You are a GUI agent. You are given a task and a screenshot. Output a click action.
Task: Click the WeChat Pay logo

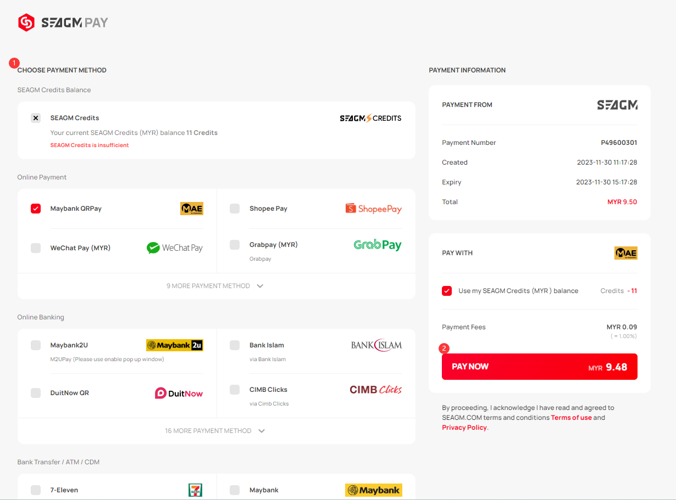pyautogui.click(x=175, y=248)
